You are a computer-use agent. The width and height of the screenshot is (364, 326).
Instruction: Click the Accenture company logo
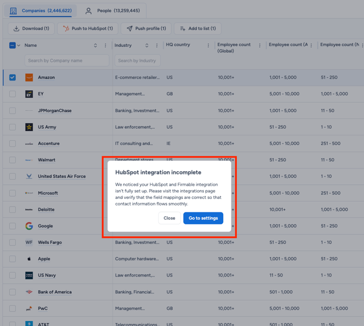click(x=29, y=144)
